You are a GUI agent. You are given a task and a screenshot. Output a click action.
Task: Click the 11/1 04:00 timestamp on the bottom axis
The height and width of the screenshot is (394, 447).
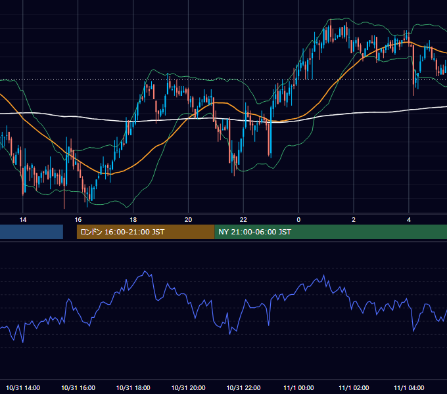[409, 387]
